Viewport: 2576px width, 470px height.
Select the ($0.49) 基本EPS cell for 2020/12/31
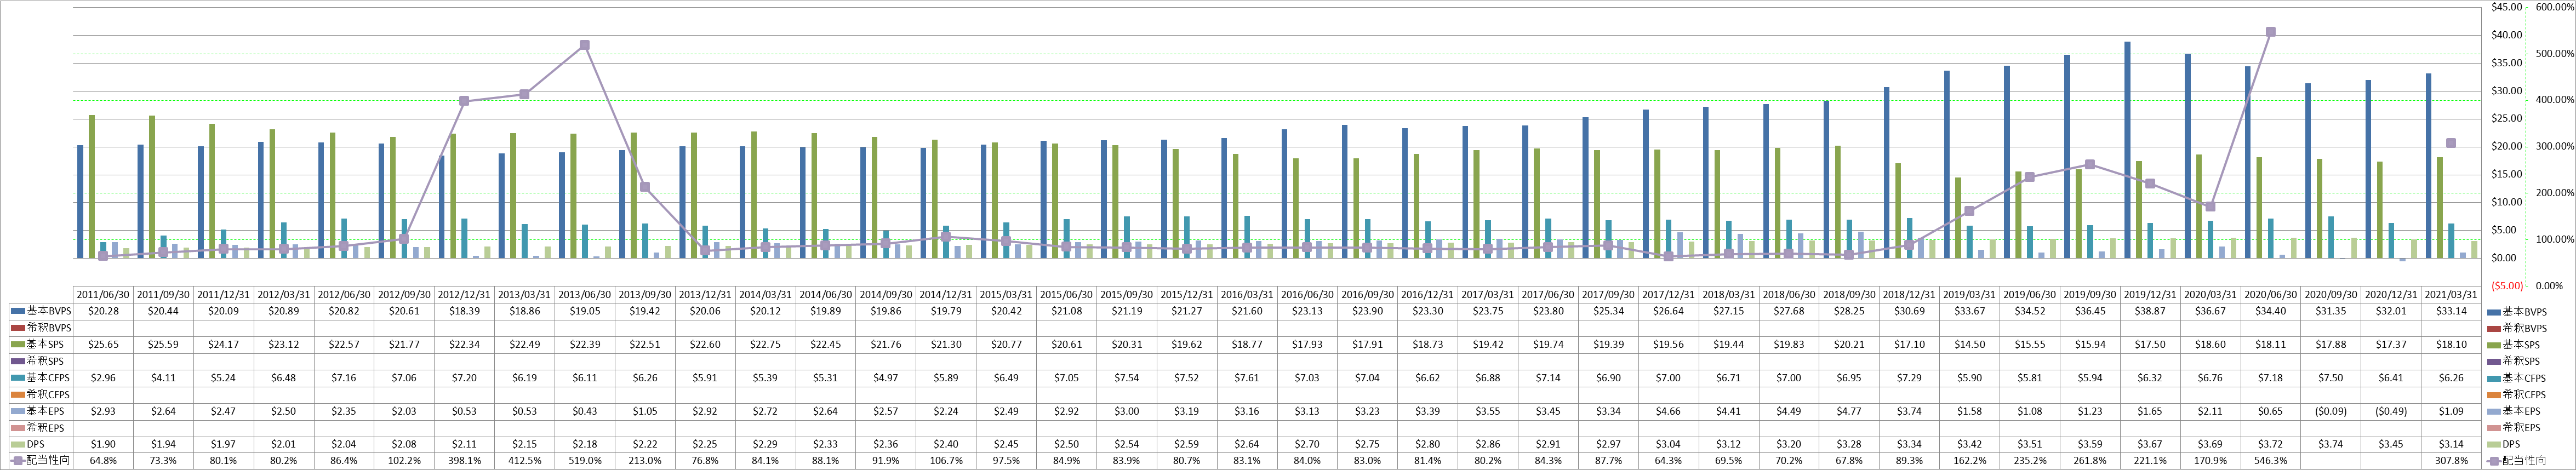click(2391, 411)
